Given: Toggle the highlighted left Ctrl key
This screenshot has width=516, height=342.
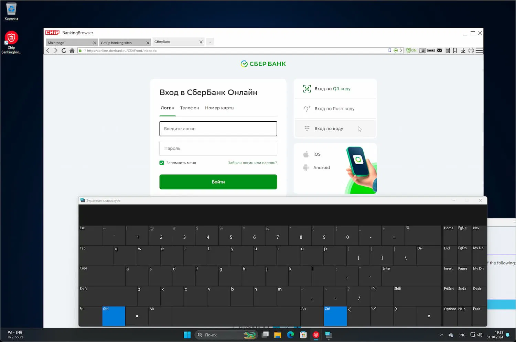Looking at the screenshot, I should click(x=114, y=316).
